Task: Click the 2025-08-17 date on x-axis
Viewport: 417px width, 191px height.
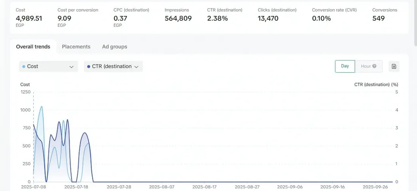Action: 204,187
